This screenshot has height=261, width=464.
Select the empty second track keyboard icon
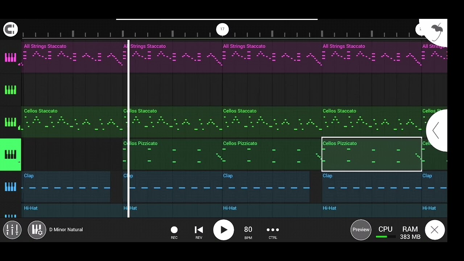11,90
